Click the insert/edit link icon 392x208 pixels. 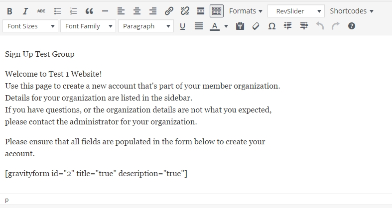(x=169, y=11)
